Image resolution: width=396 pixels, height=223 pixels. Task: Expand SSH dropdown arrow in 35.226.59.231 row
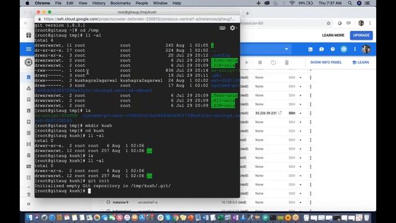[300, 113]
